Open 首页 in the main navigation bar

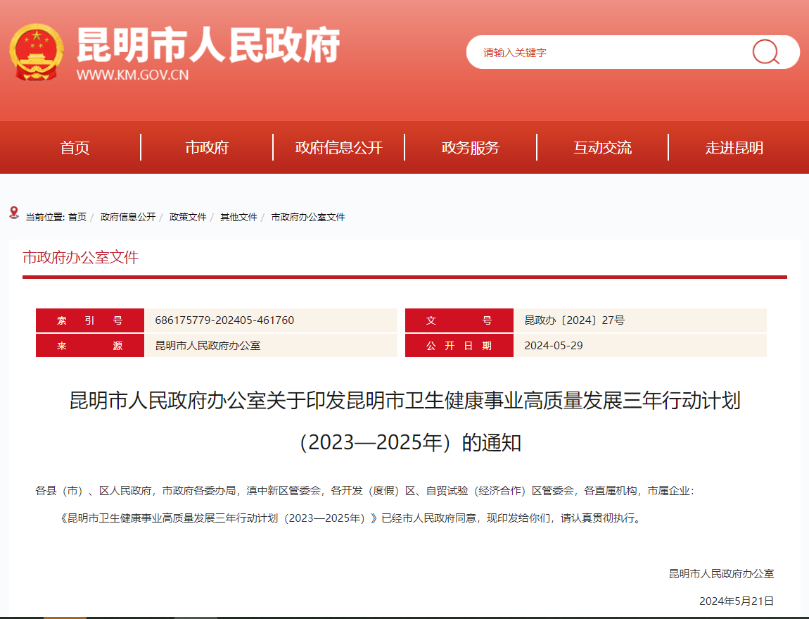[x=75, y=148]
